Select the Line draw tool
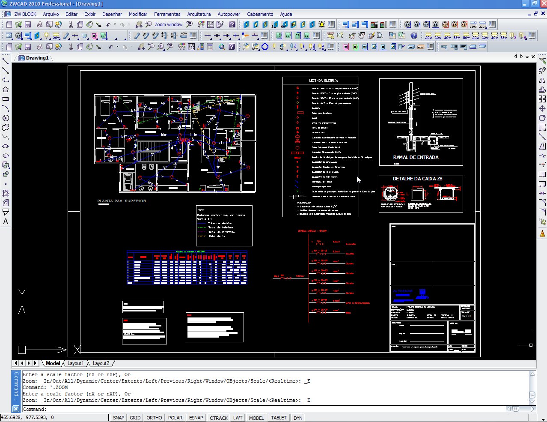 6,61
